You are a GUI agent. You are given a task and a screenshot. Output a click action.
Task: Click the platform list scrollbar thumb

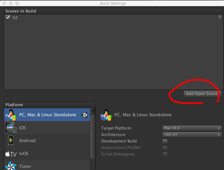(93, 136)
